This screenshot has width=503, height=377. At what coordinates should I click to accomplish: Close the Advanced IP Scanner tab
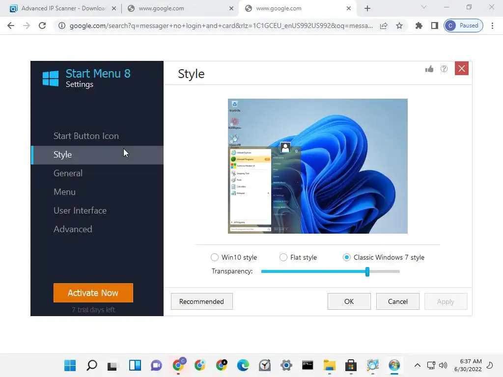114,9
